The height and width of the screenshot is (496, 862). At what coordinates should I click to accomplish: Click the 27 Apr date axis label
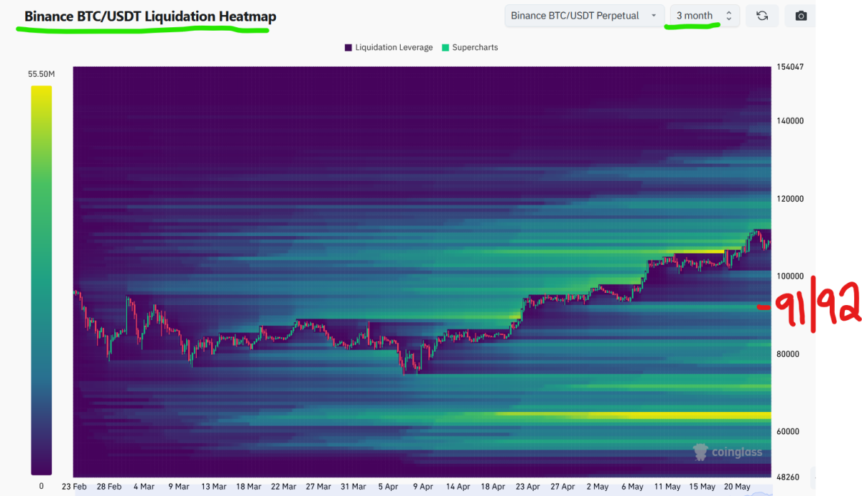point(562,486)
